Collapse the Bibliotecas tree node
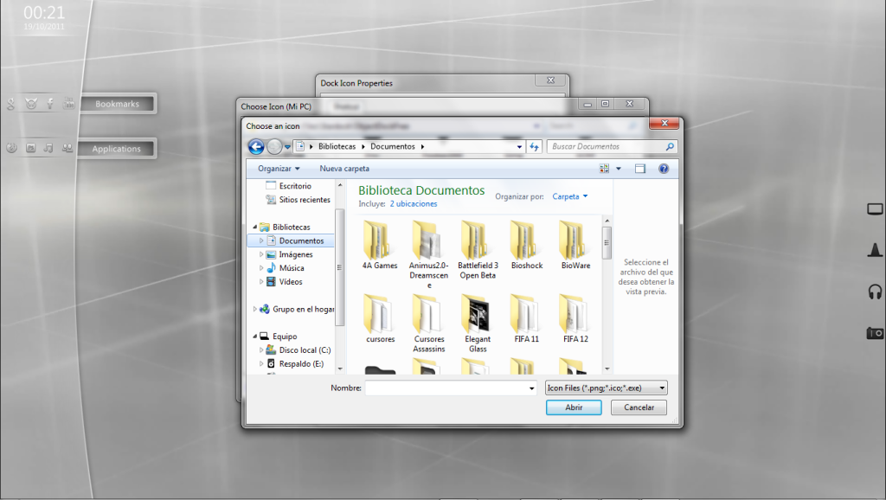Viewport: 886px width, 500px height. coord(255,228)
